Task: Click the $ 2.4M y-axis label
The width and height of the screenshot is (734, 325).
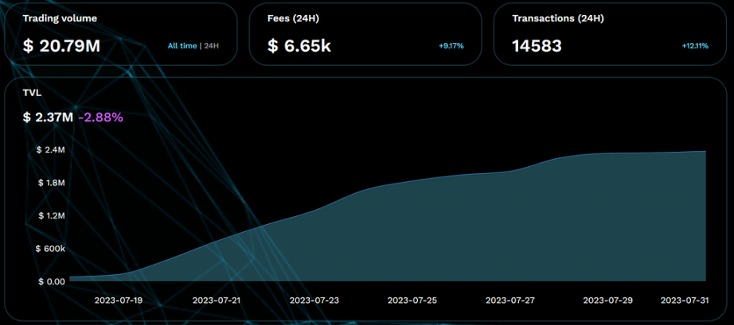Action: 51,150
